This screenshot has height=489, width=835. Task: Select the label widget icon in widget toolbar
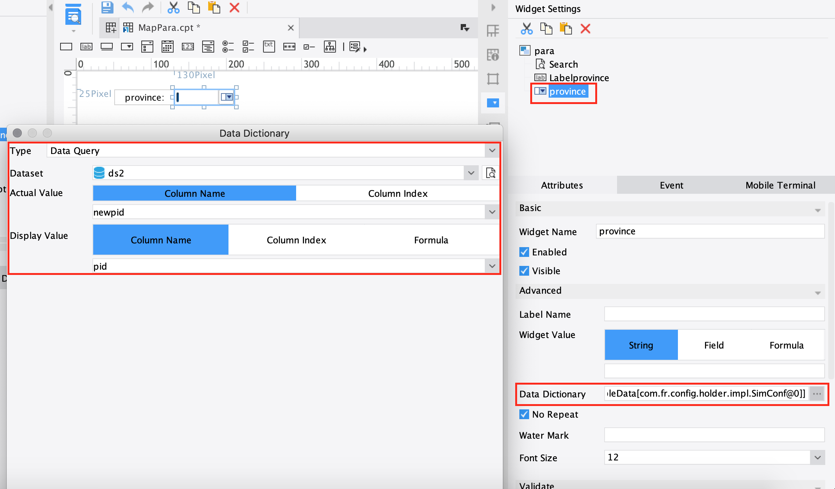click(86, 47)
